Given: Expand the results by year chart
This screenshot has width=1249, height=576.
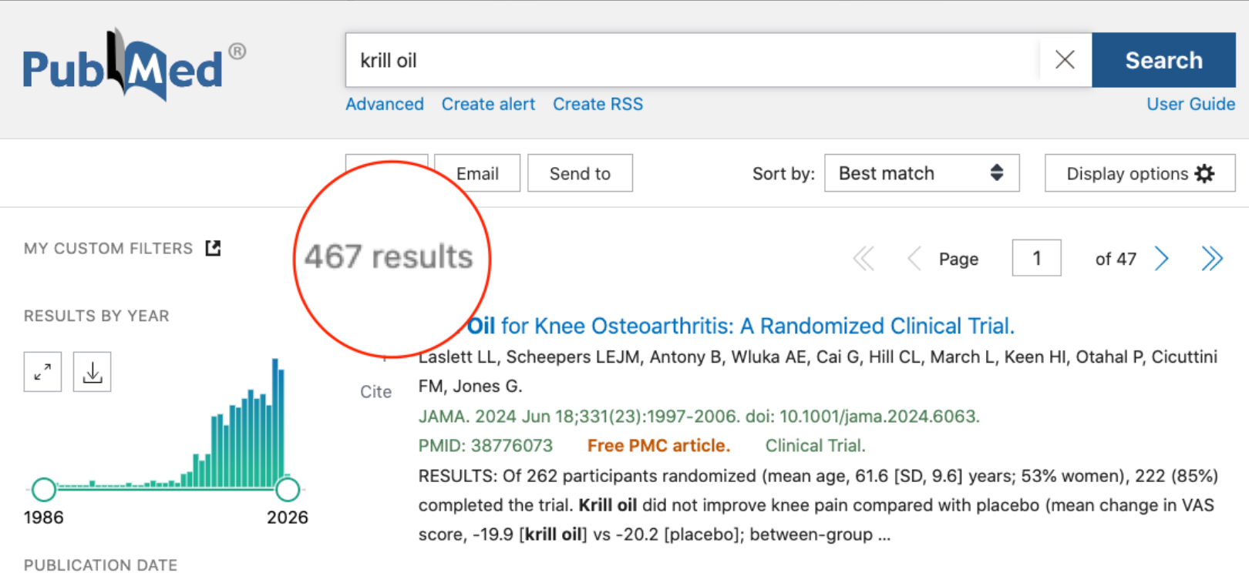Looking at the screenshot, I should coord(42,372).
